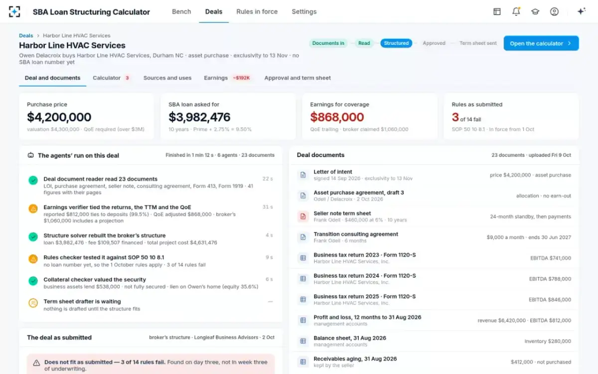Open the graduation cap learning icon
The image size is (598, 374).
535,11
